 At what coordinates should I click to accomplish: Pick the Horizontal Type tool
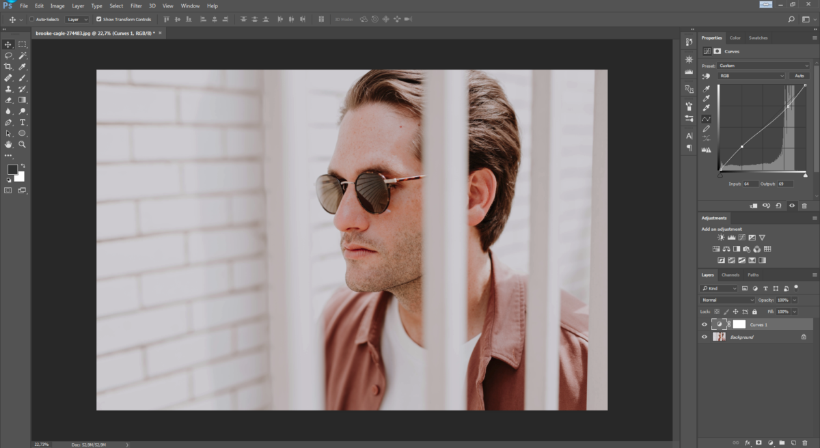tap(22, 122)
